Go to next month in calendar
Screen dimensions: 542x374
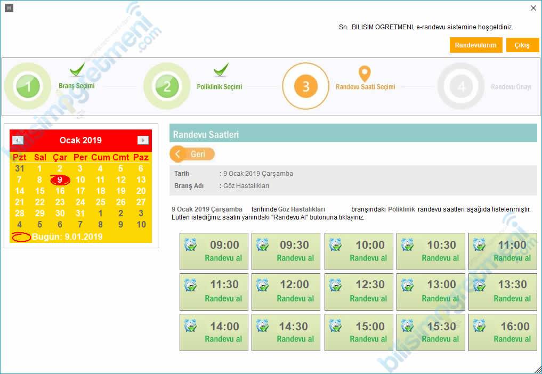pyautogui.click(x=143, y=140)
